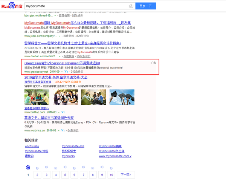Viewport: 226px width, 185px height.
Task: Expand dropdown arrow next to bbs.gter.net URL
Action: click(x=55, y=16)
